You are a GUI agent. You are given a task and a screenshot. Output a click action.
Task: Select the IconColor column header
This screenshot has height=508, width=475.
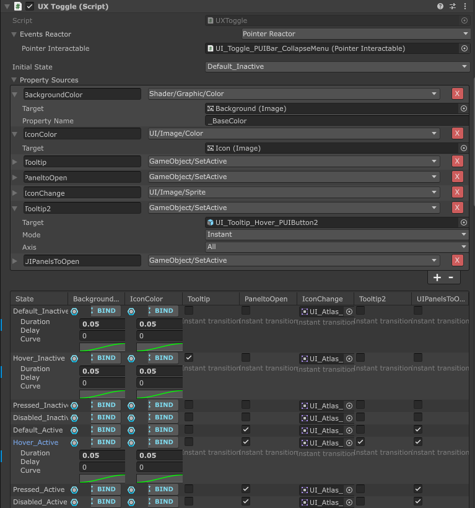(x=154, y=299)
